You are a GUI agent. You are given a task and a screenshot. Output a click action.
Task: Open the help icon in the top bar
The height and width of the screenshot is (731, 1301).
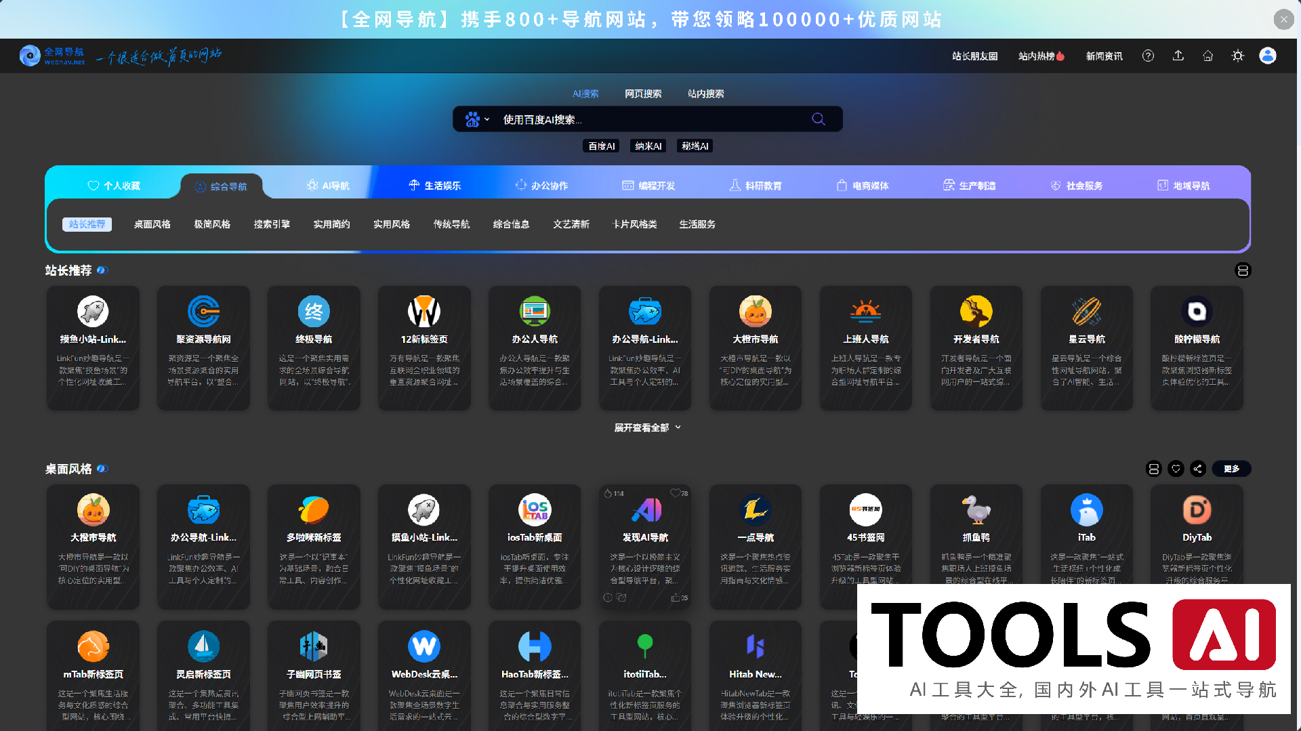pos(1148,56)
